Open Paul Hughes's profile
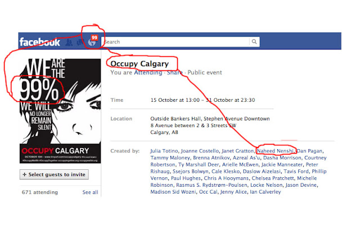The image size is (360, 229). (186, 178)
